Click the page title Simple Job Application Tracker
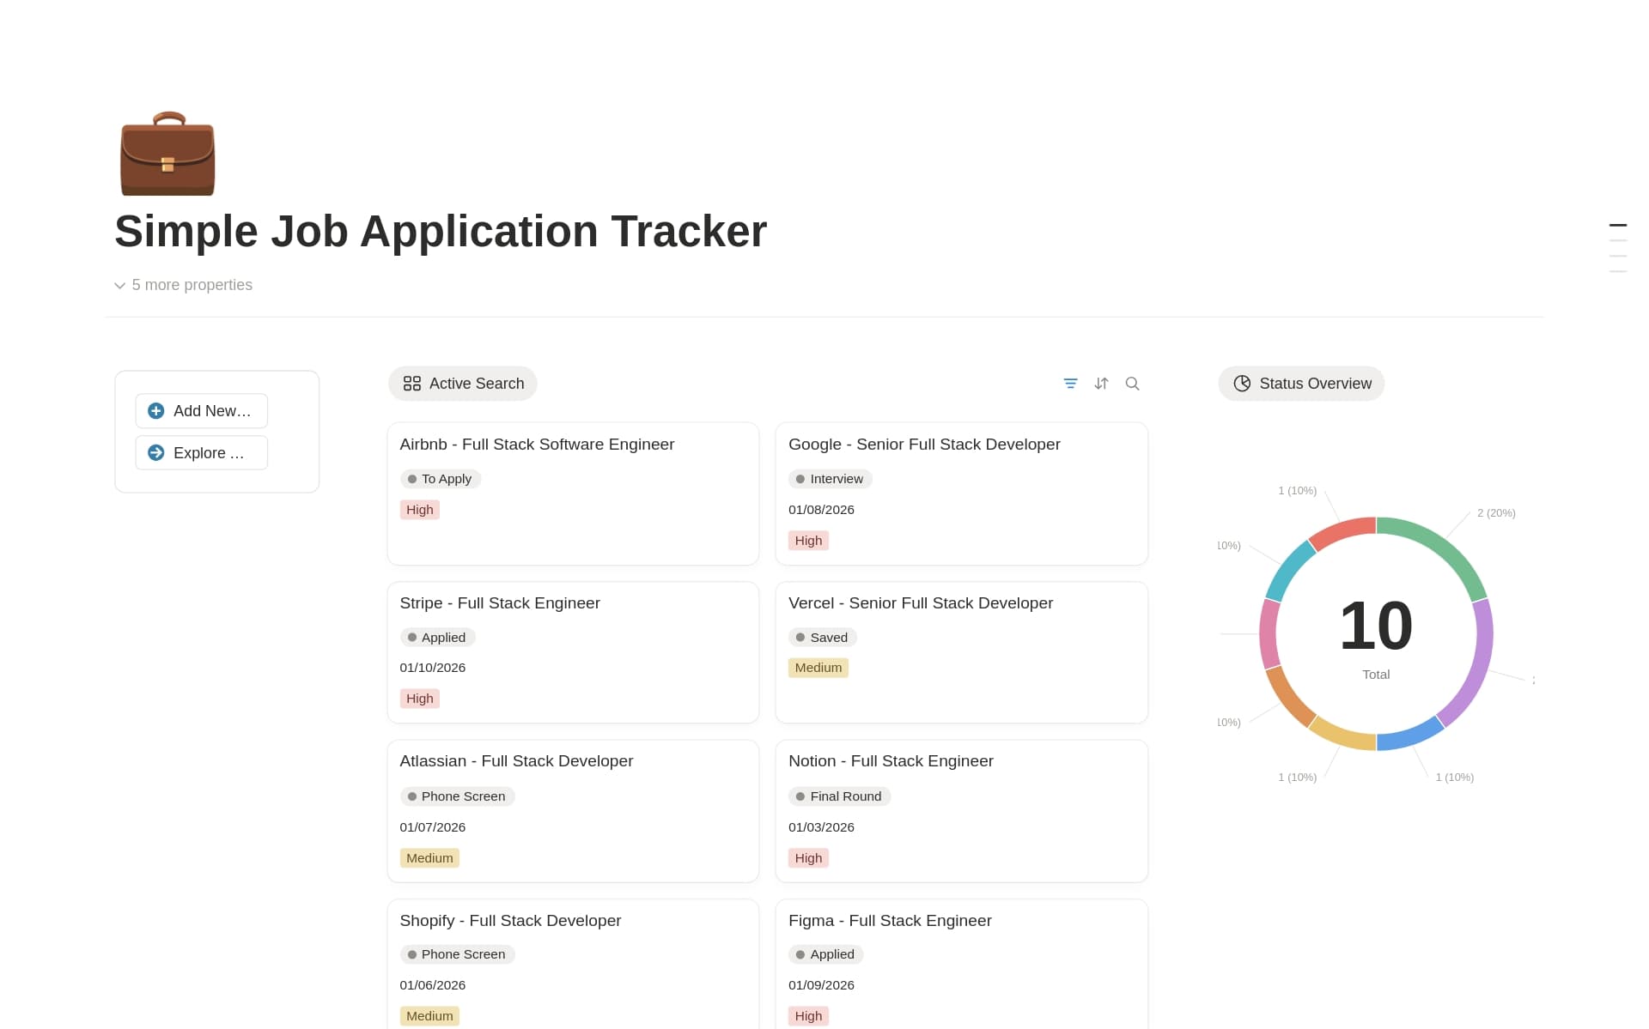The image size is (1649, 1029). click(441, 232)
